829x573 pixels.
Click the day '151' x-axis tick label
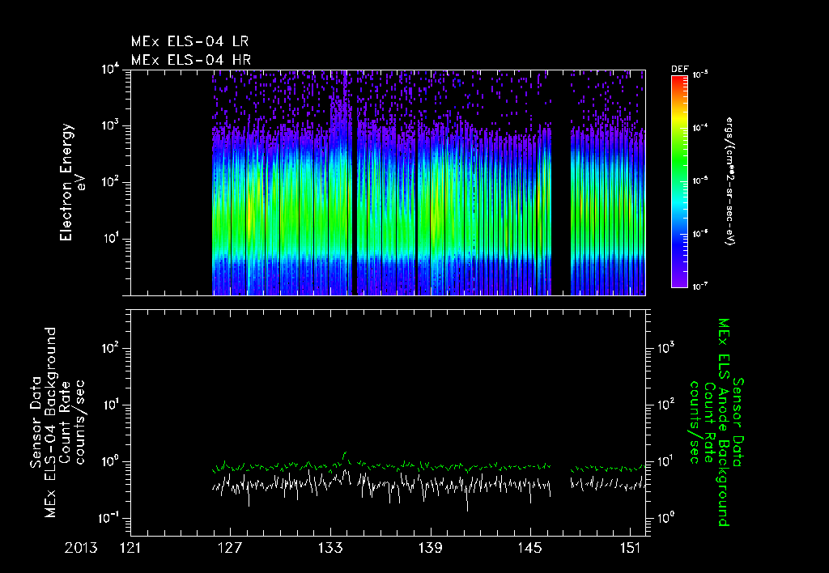click(631, 548)
